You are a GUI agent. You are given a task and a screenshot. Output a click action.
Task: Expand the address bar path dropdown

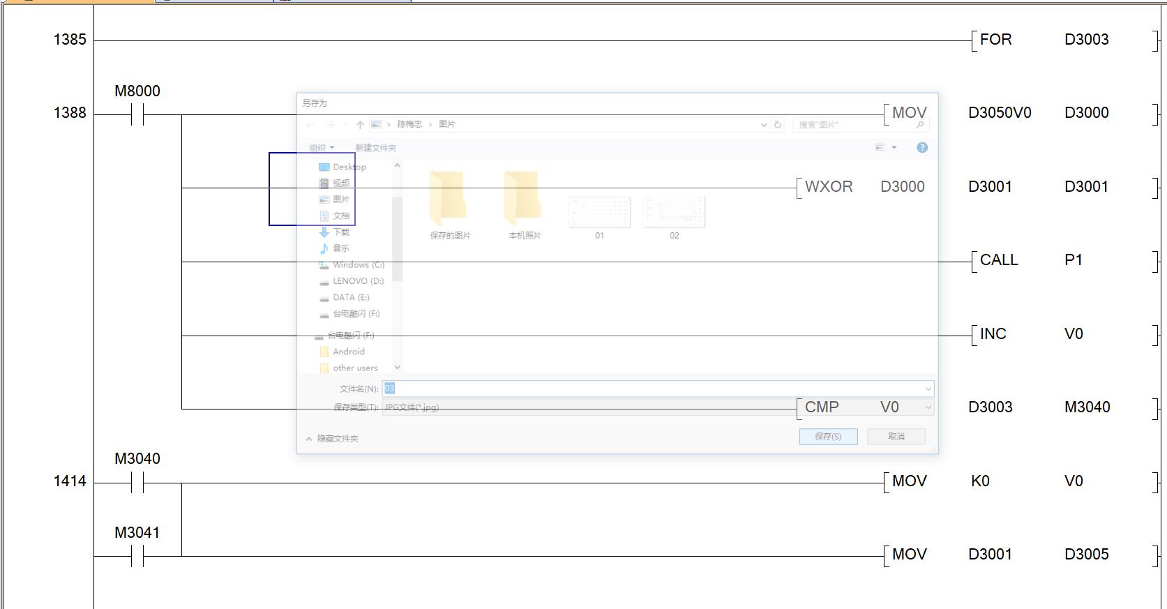click(764, 125)
